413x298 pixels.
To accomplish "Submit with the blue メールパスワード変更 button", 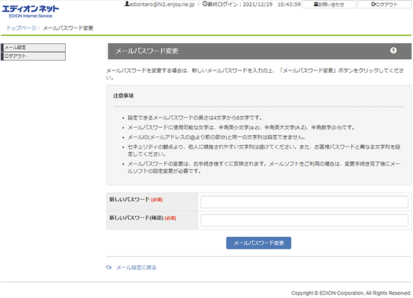I will coord(259,243).
